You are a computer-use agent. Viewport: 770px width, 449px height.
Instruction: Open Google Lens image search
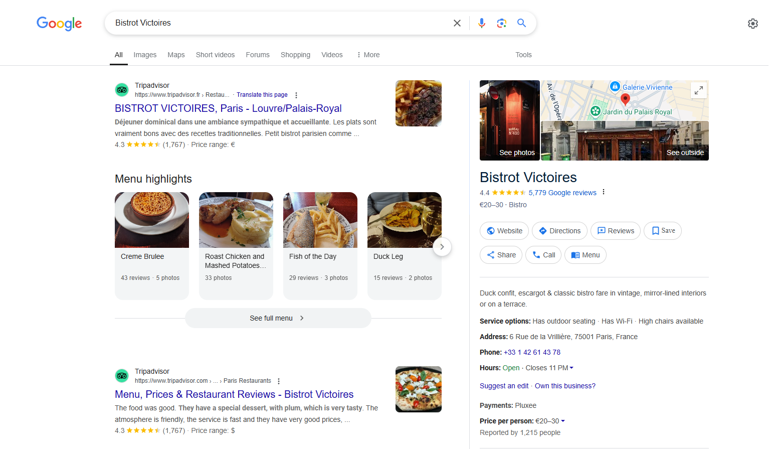click(501, 23)
